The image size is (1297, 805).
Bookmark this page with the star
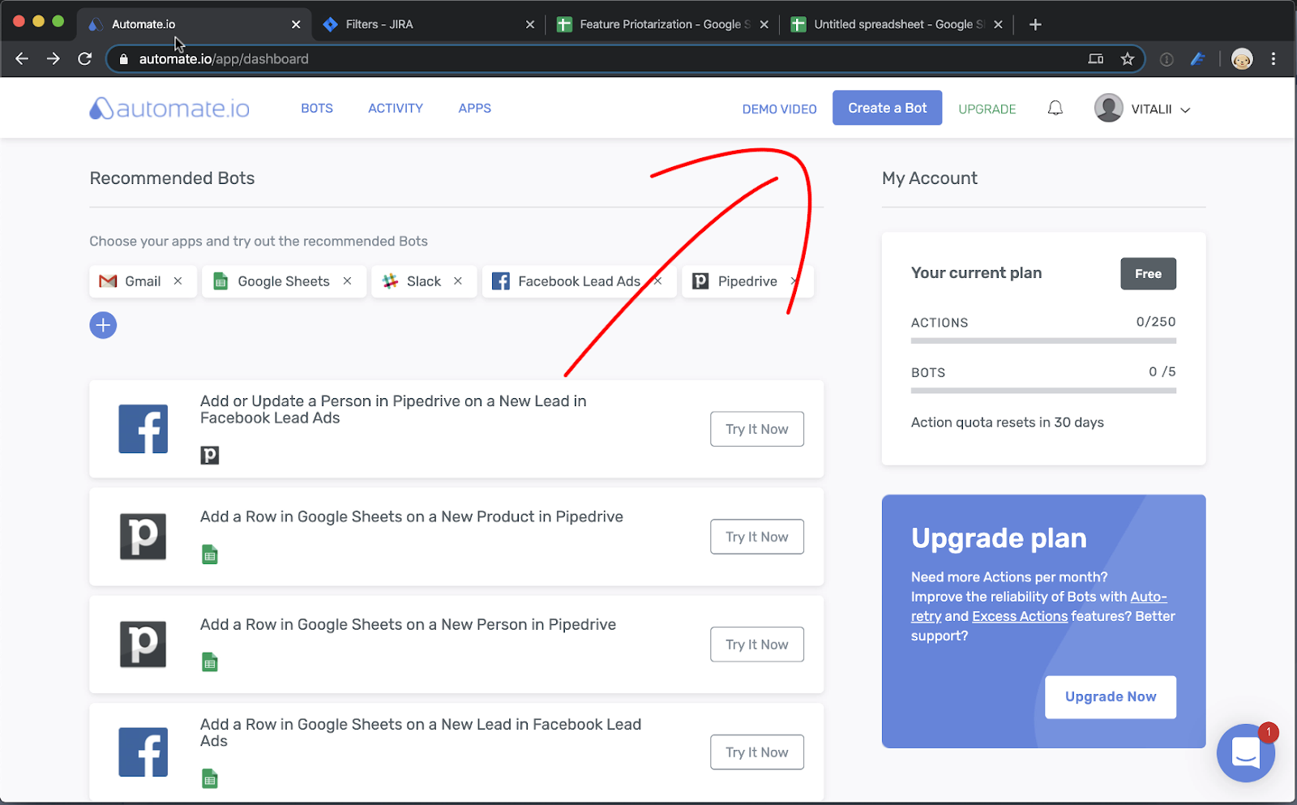(1128, 58)
